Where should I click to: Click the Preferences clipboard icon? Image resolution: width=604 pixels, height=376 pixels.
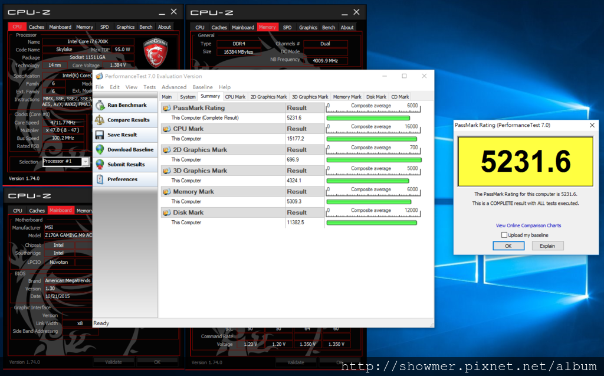coord(100,179)
